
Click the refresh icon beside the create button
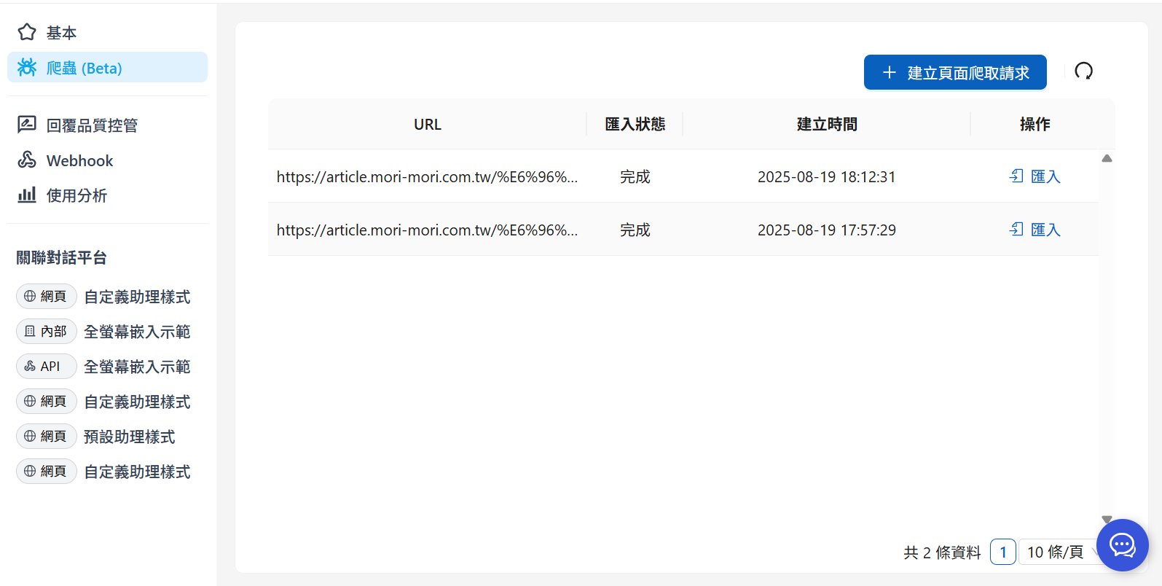coord(1083,71)
